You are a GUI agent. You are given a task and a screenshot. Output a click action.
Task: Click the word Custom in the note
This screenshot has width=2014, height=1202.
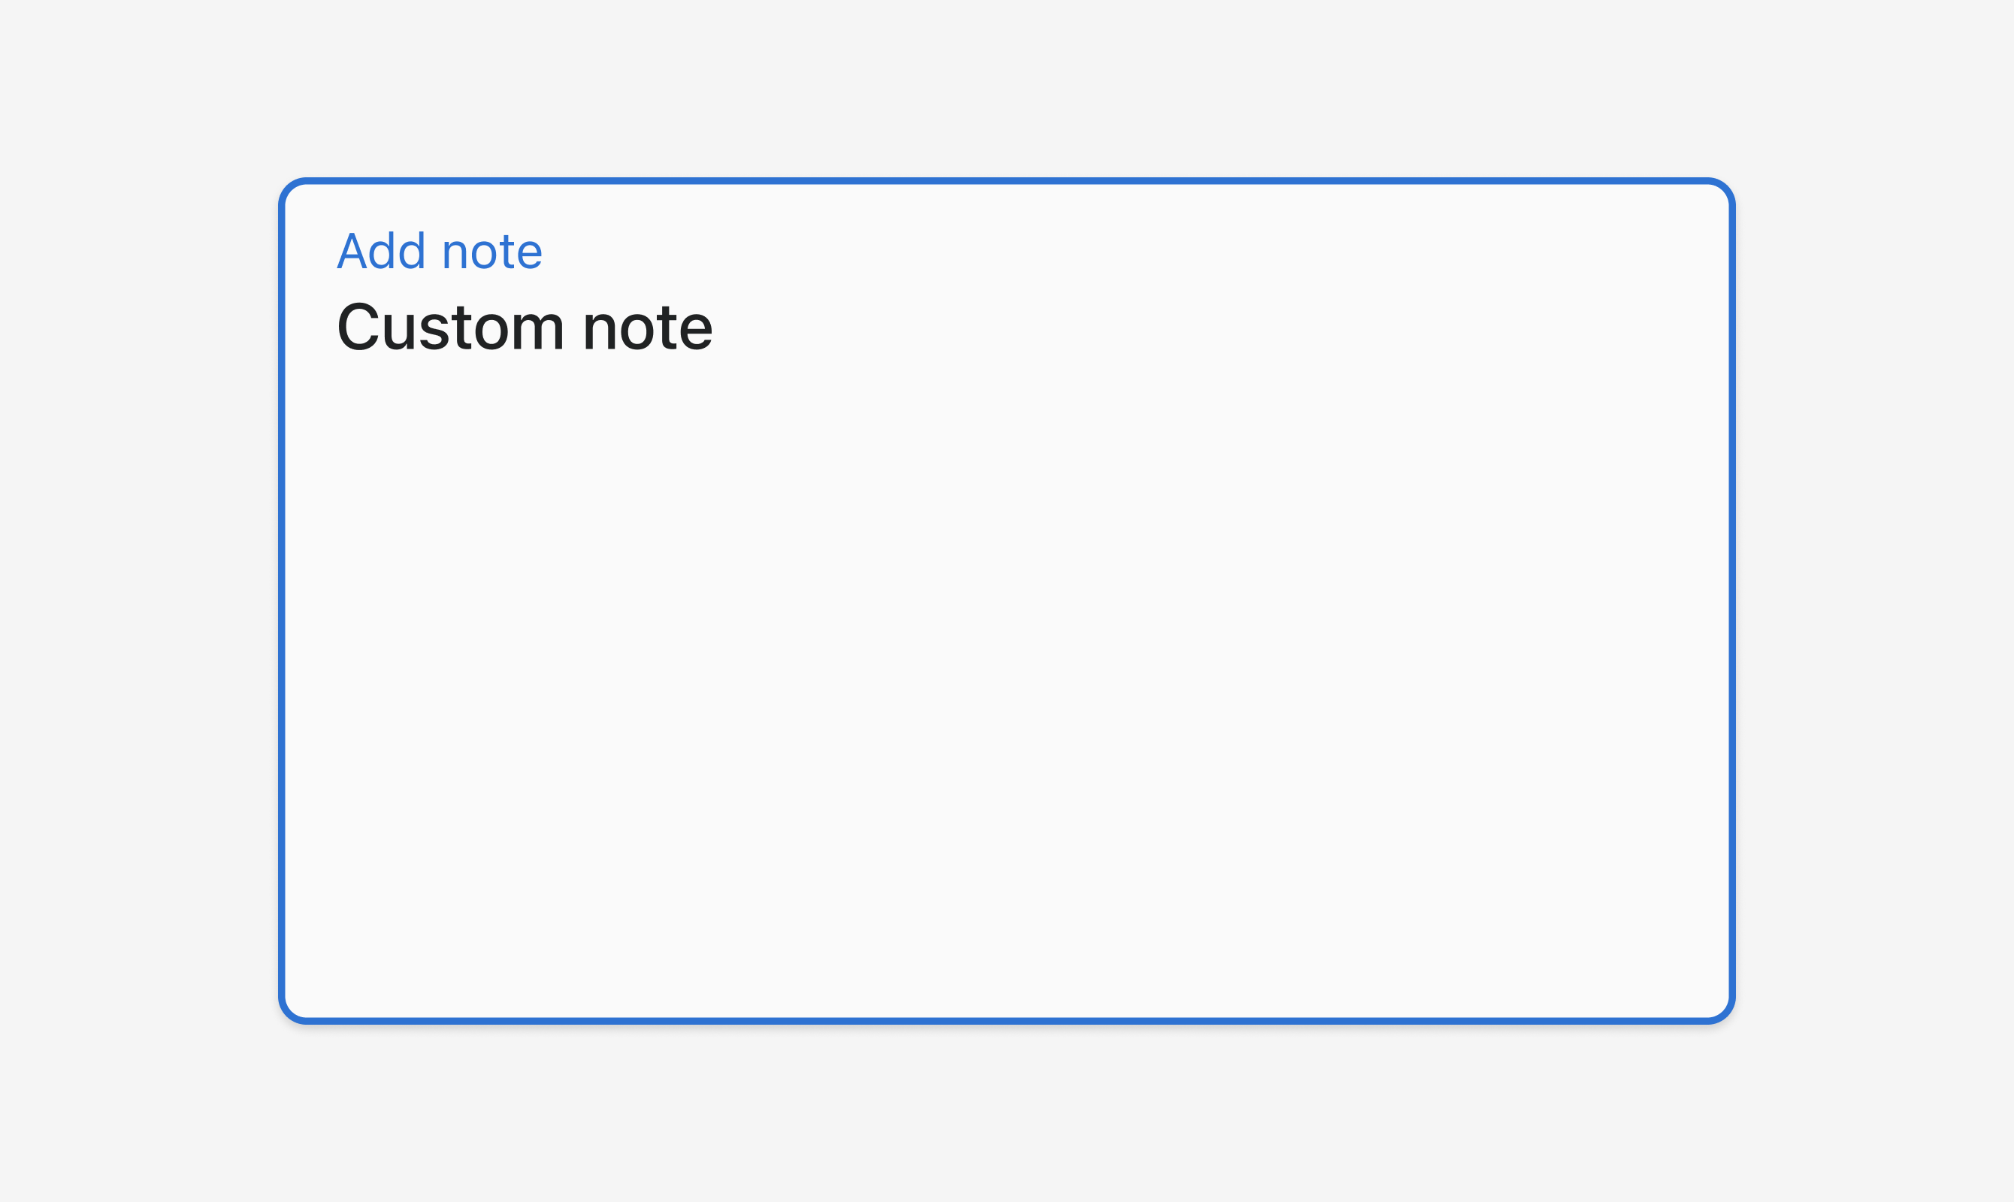[x=450, y=328]
